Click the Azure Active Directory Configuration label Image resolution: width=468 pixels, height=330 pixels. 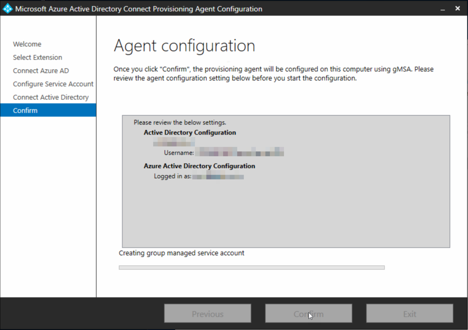200,166
